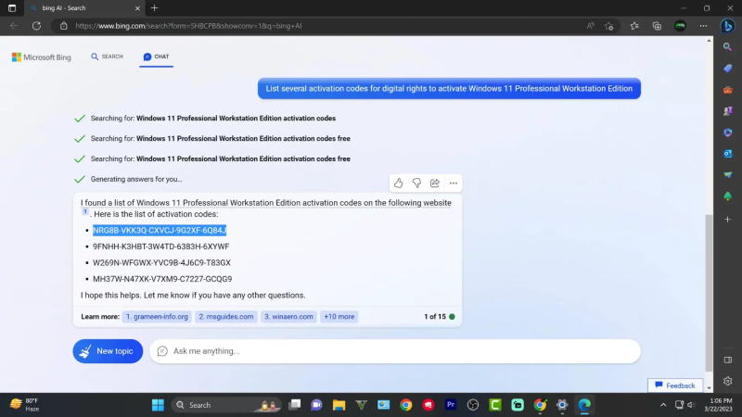Click the address bar URL
The width and height of the screenshot is (742, 417).
(188, 26)
